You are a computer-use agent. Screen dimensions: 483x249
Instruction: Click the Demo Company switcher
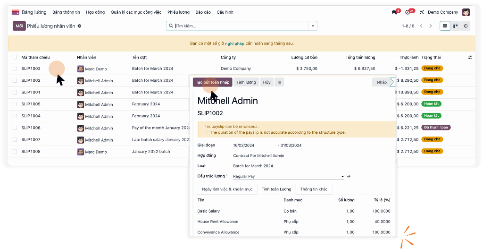[442, 12]
